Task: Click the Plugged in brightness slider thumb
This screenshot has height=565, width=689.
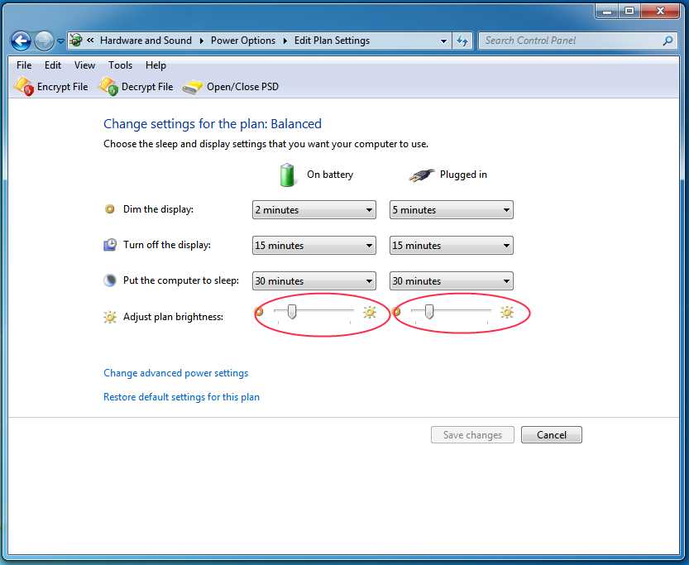Action: (429, 312)
